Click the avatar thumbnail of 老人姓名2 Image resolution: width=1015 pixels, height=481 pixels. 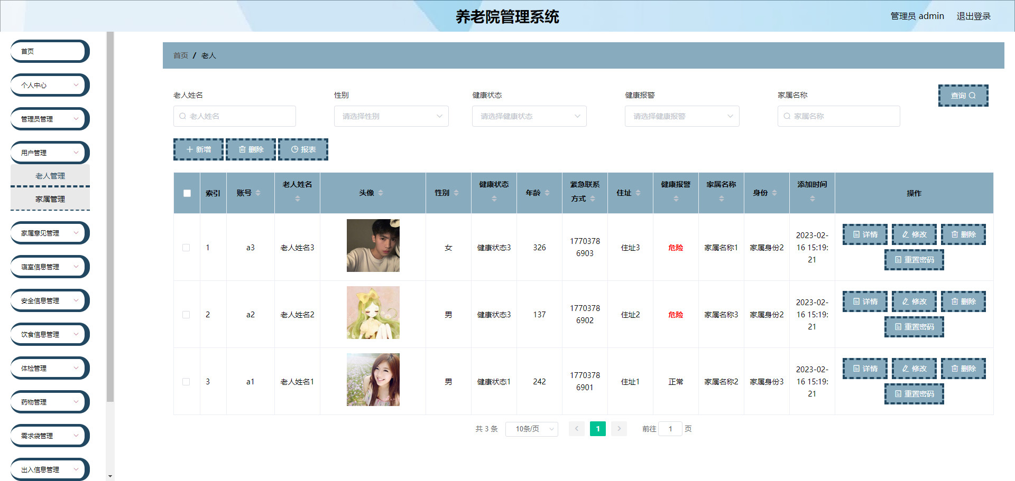point(373,313)
